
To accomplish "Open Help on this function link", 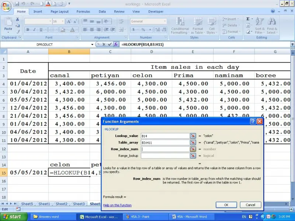I will (117, 205).
